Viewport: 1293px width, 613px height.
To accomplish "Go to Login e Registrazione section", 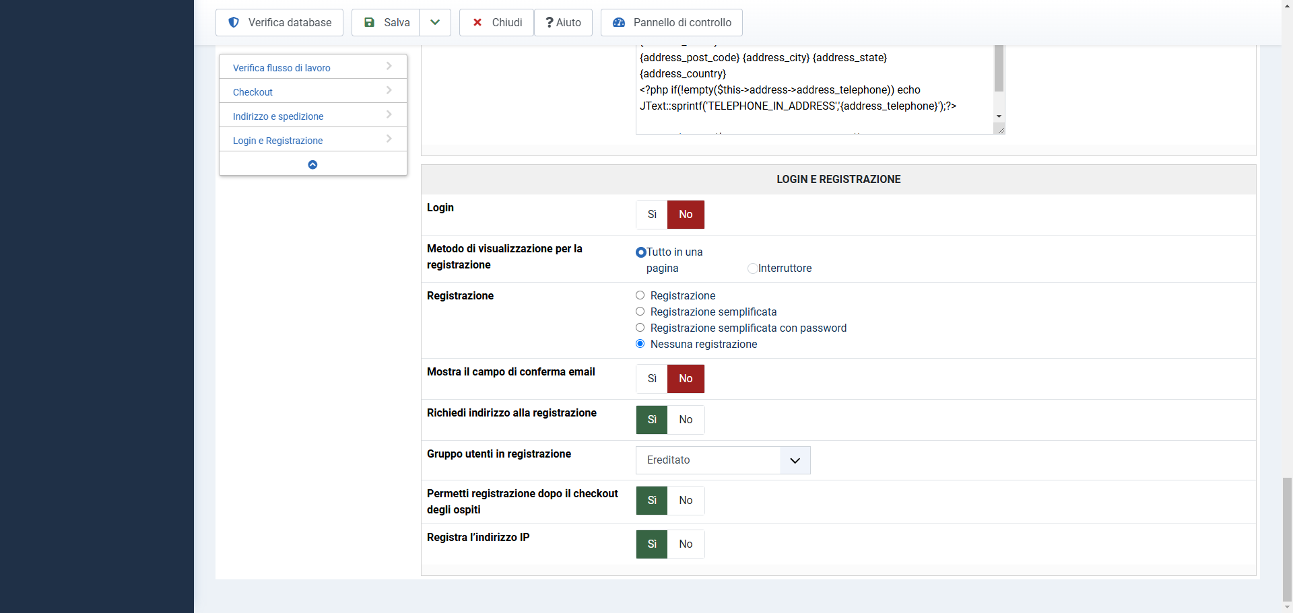I will pyautogui.click(x=277, y=141).
